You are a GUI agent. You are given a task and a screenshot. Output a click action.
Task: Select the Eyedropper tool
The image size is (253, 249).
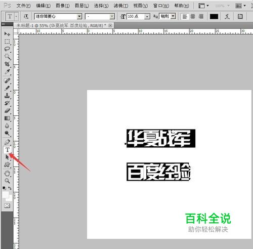pyautogui.click(x=7, y=72)
